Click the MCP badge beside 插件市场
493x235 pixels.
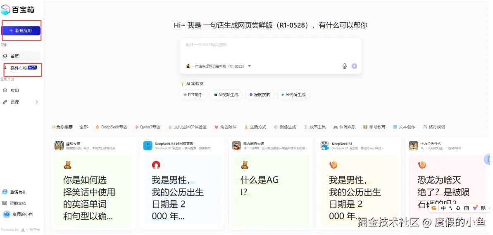tap(32, 68)
